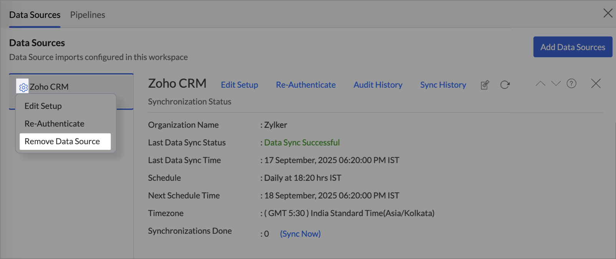The height and width of the screenshot is (259, 616).
Task: Click the refresh sync icon in header
Action: (x=505, y=85)
